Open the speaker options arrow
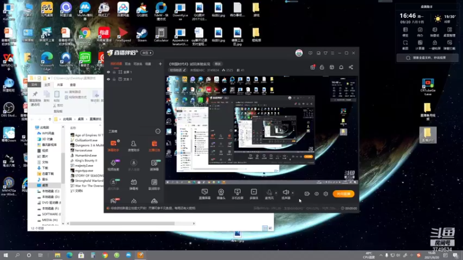Image resolution: width=463 pixels, height=260 pixels. click(x=293, y=193)
